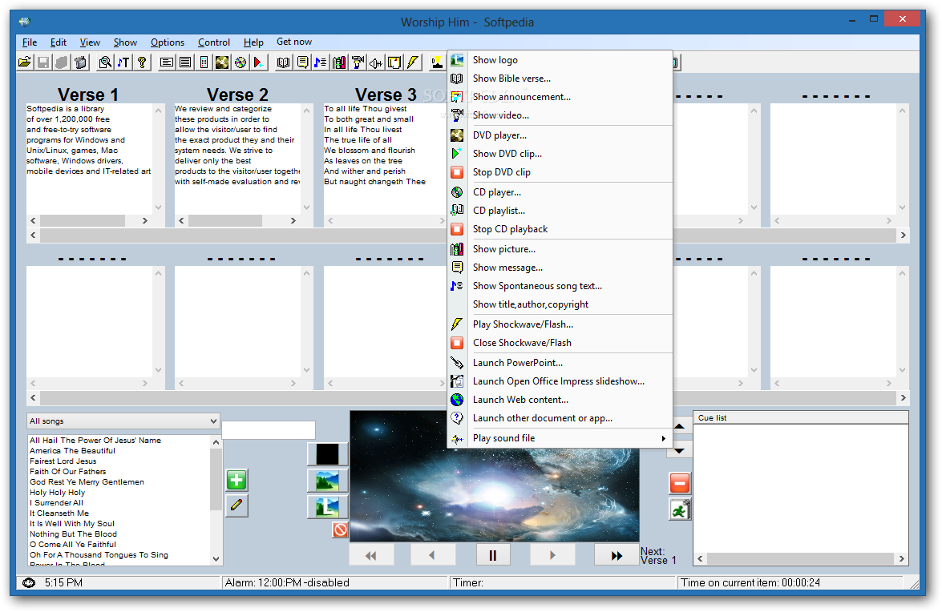
Task: Click the toolbar icon with short text lines
Action: pyautogui.click(x=167, y=62)
